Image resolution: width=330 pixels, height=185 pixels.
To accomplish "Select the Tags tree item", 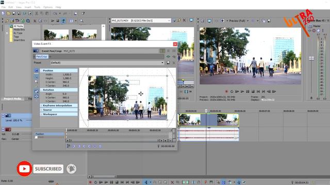I will 16,36.
